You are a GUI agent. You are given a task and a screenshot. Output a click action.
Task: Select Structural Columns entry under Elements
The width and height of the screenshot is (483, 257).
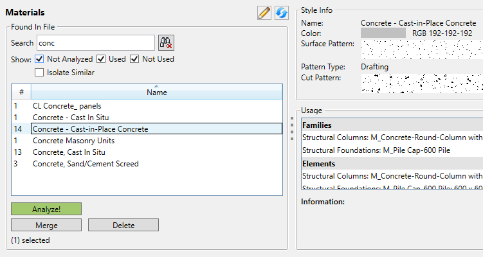[392, 176]
